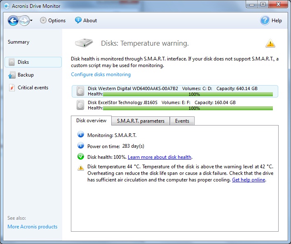Viewport: 291px width, 244px height.
Task: Click the Capacity: 640.14 GB text
Action: (237, 88)
